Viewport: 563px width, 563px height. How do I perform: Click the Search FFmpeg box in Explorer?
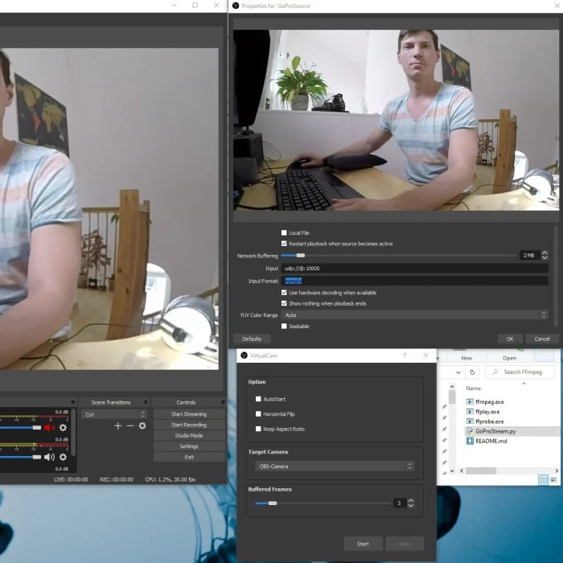point(520,372)
